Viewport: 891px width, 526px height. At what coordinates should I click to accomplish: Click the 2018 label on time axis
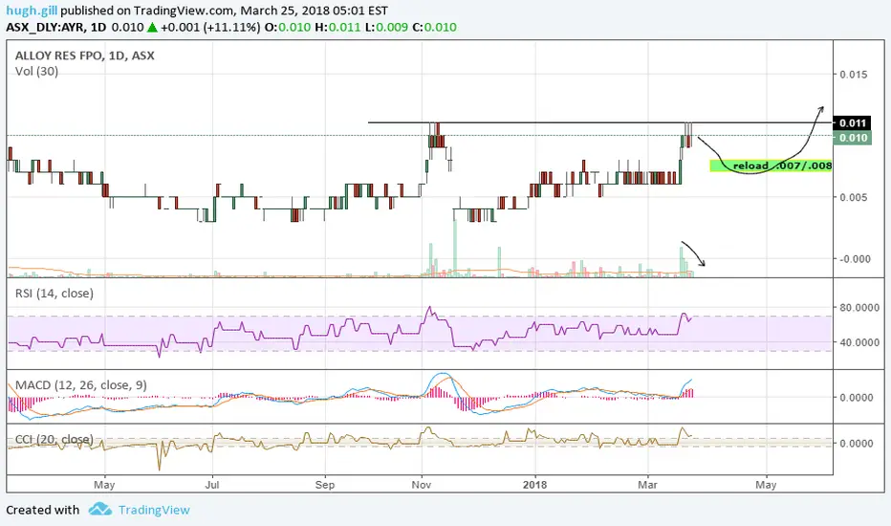click(534, 485)
